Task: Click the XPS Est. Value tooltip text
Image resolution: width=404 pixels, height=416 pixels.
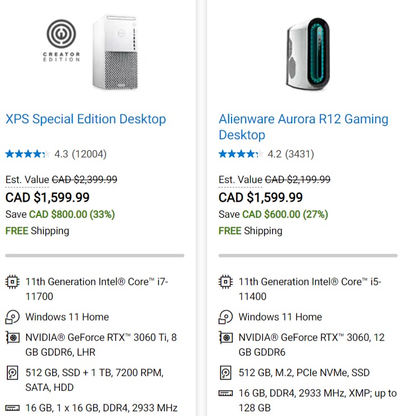Action: 27,180
